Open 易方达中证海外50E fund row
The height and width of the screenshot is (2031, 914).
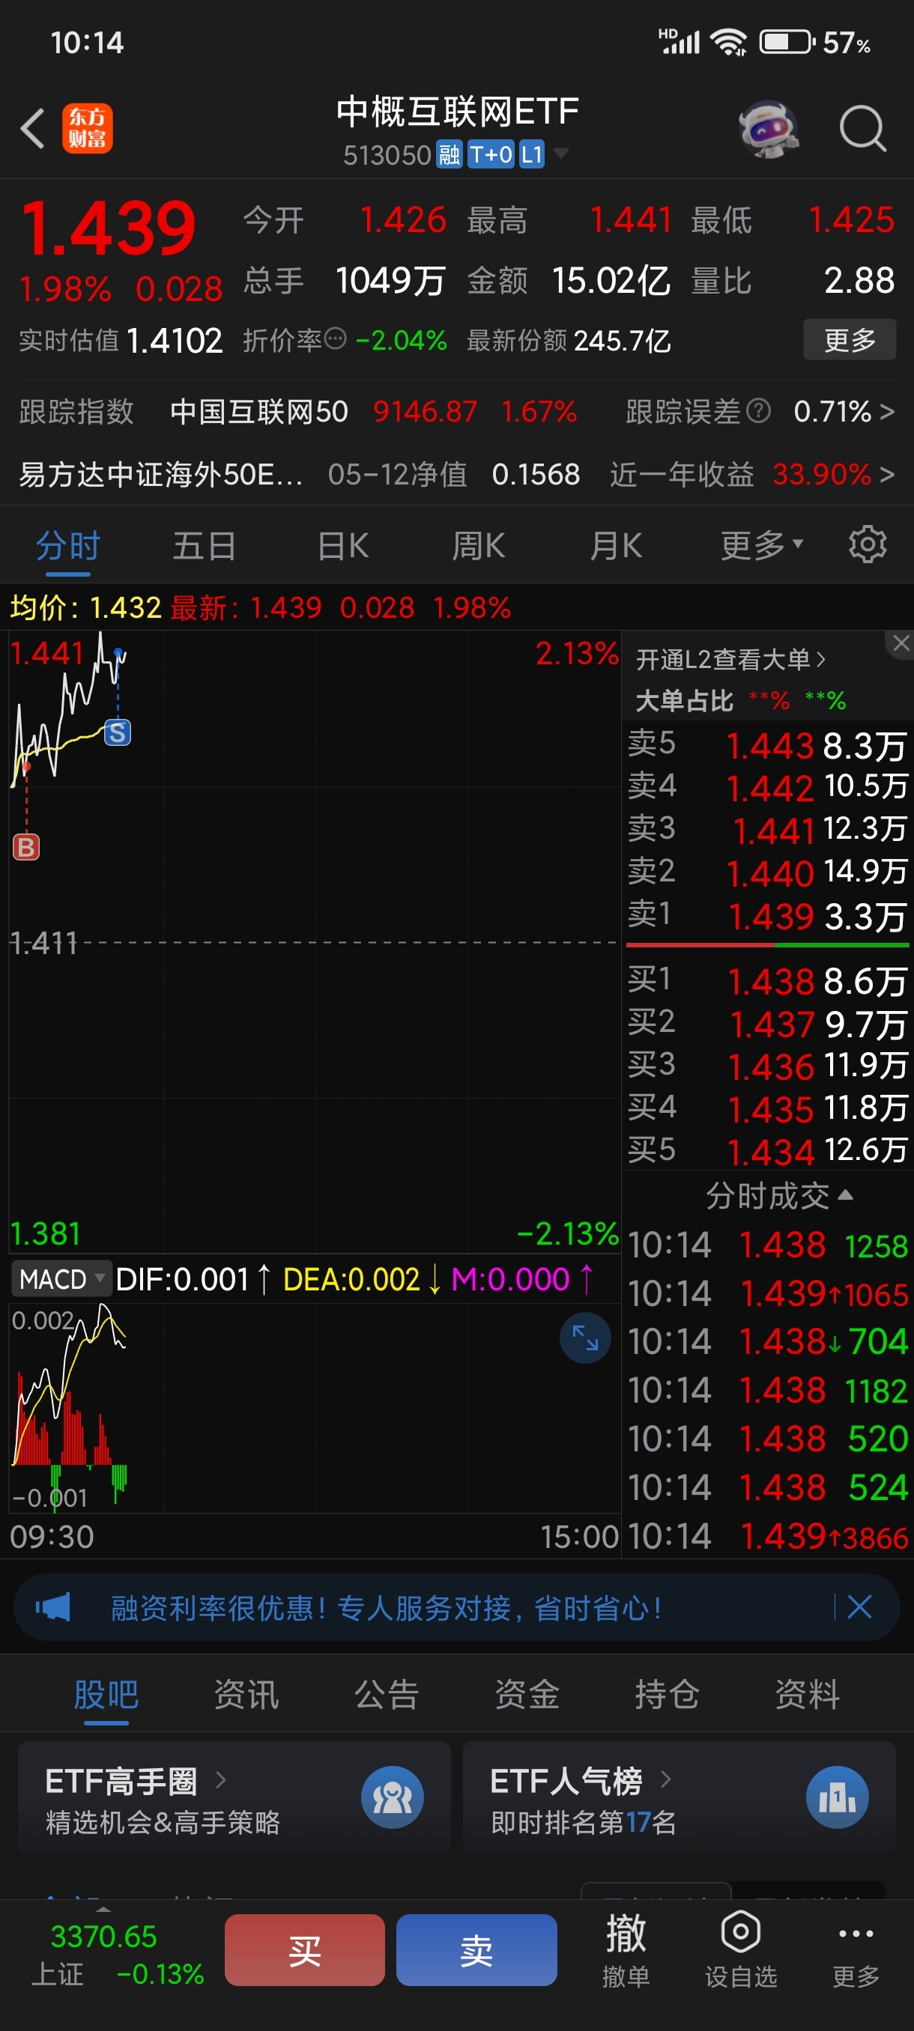(456, 474)
